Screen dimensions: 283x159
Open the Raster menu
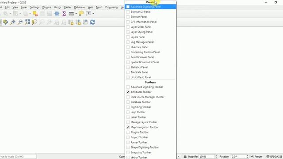(68, 7)
